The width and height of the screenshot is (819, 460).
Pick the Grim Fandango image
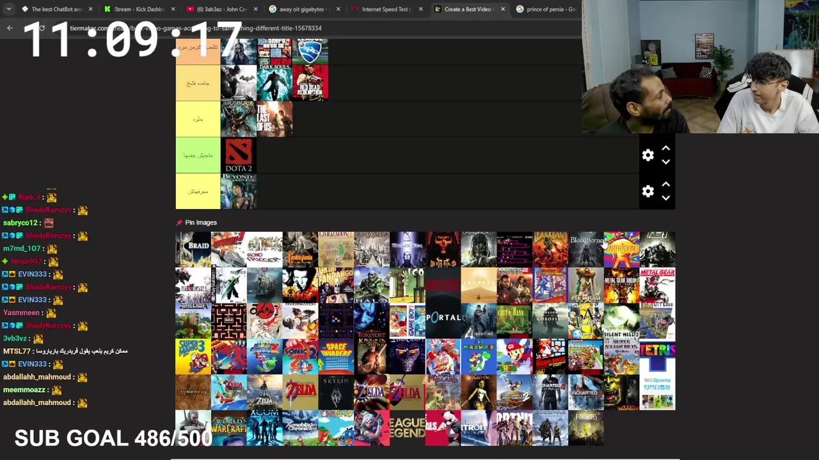click(336, 285)
